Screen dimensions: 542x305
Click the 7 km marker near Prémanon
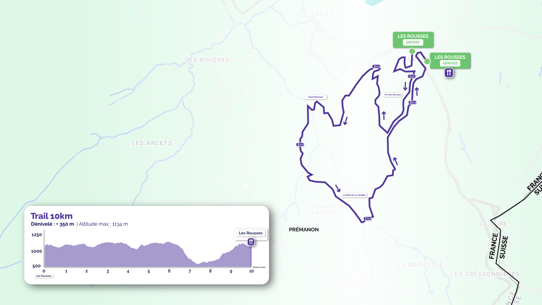coord(367,218)
